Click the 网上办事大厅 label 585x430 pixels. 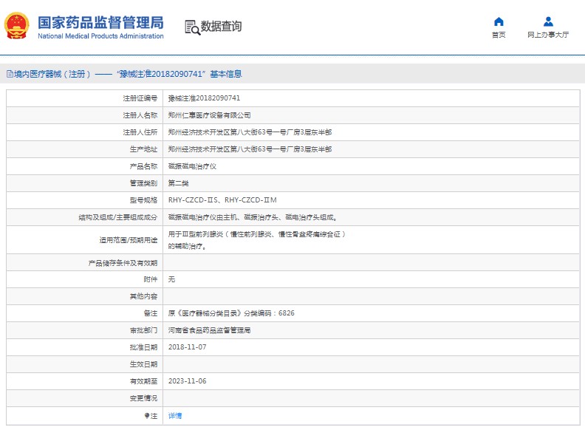click(548, 35)
